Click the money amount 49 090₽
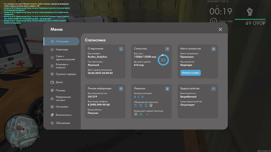Viewport: 271px width, 152px height. click(x=255, y=23)
